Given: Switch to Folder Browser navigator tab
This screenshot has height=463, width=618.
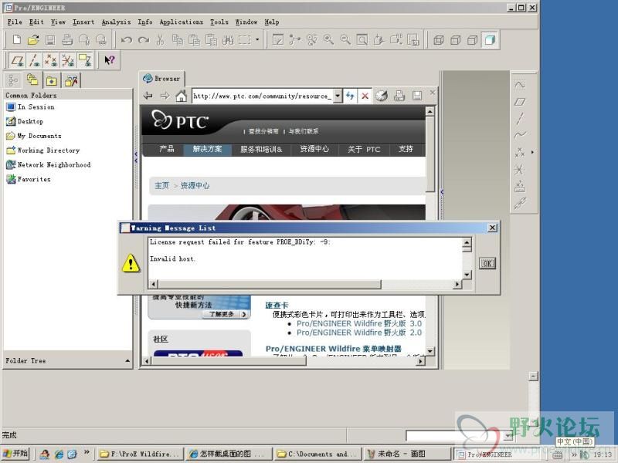Looking at the screenshot, I should point(32,80).
